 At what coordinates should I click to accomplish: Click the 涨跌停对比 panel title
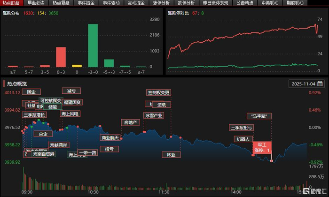(x=178, y=13)
